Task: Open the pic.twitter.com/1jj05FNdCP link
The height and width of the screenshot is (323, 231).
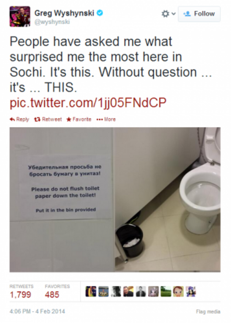Action: click(88, 103)
